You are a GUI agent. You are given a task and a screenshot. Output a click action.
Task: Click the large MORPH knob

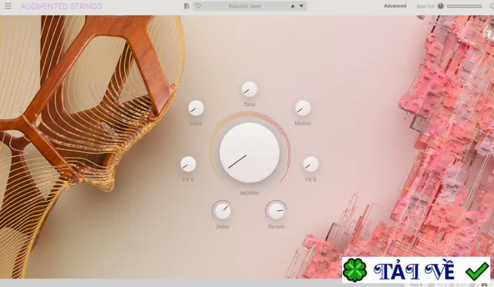tap(249, 153)
